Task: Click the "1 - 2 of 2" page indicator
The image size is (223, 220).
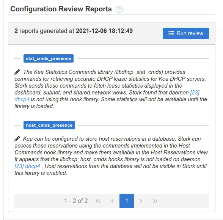Action: [76, 201]
